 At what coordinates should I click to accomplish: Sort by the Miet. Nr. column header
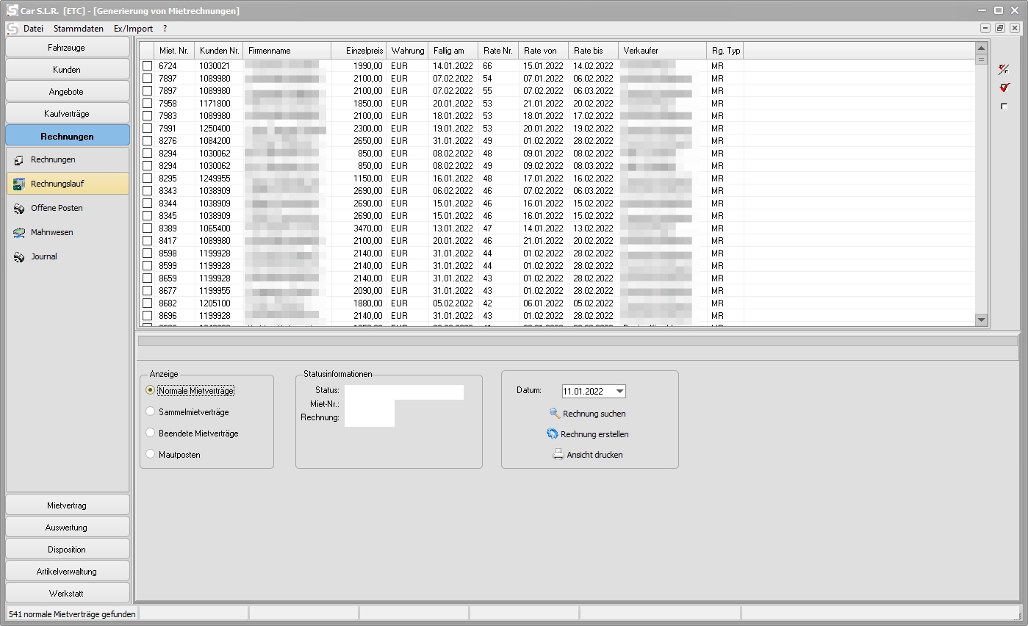[174, 51]
